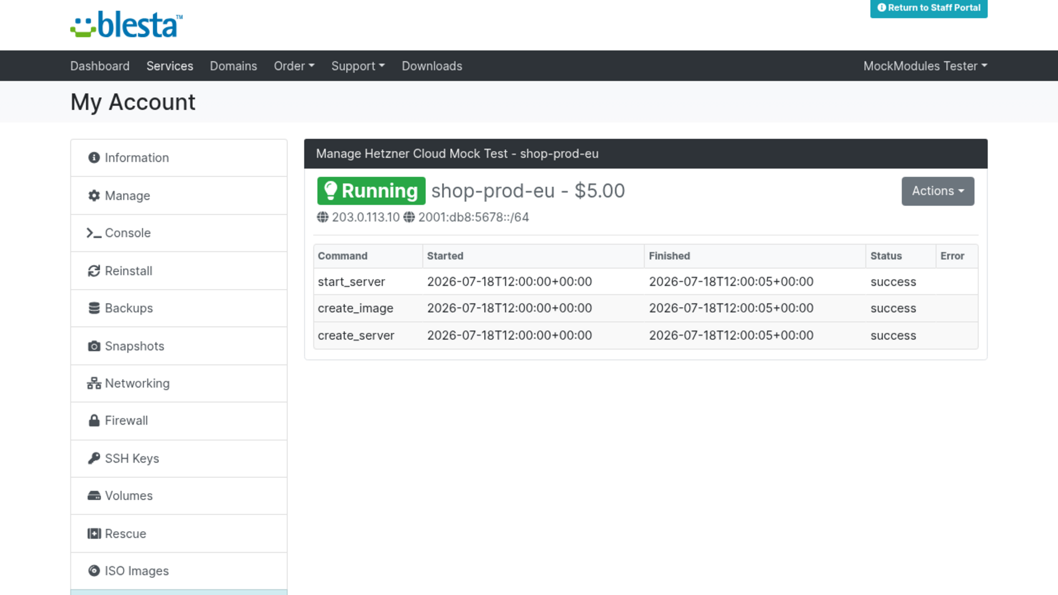Open Domains in the navbar

(234, 66)
